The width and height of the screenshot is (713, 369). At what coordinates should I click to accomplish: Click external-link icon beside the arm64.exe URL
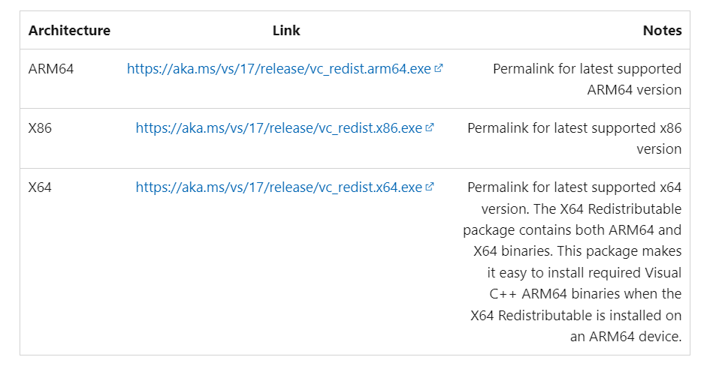point(438,68)
